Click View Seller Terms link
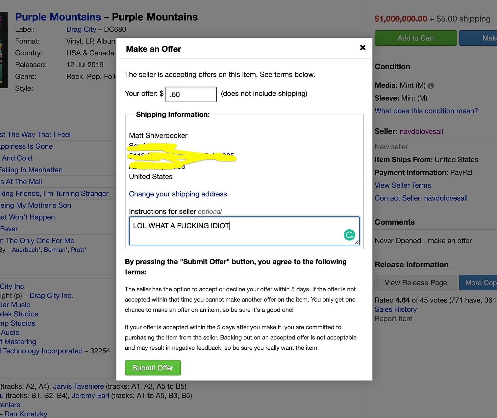This screenshot has width=497, height=418. (x=403, y=185)
